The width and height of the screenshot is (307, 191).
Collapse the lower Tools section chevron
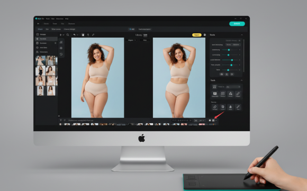tap(241, 80)
